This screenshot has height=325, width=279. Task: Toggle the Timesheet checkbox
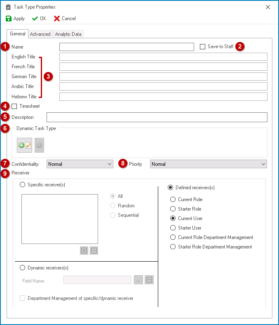pyautogui.click(x=14, y=106)
